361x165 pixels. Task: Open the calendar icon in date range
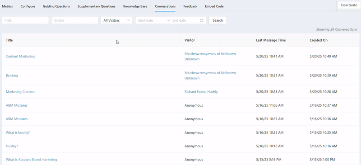pyautogui.click(x=202, y=20)
